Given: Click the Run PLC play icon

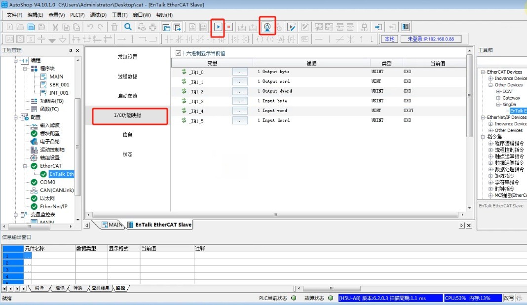Looking at the screenshot, I should tap(218, 27).
